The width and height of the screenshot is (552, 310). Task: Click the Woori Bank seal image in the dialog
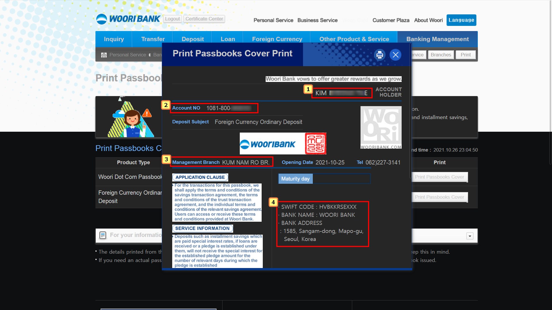(315, 143)
